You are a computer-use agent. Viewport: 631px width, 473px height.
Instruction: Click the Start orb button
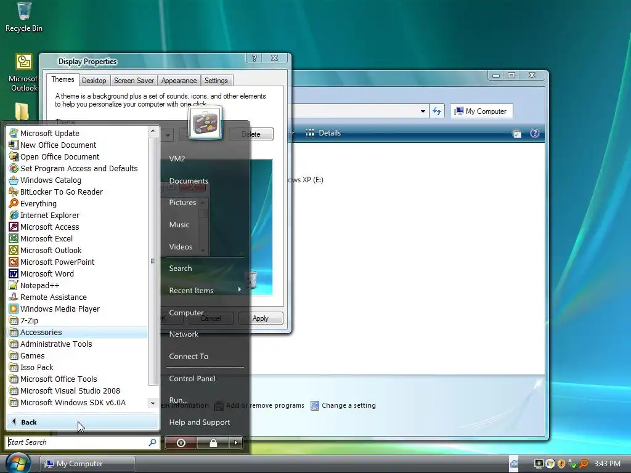(17, 463)
